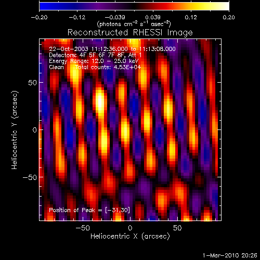
Task: Click the colorbar tick label 0.20
Action: pyautogui.click(x=229, y=17)
